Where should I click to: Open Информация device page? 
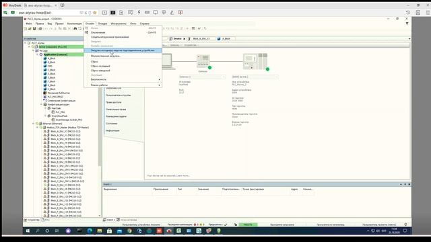click(x=112, y=130)
